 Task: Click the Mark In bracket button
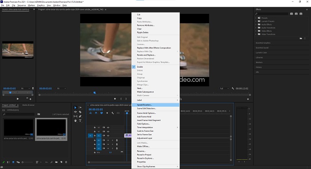(x=121, y=99)
